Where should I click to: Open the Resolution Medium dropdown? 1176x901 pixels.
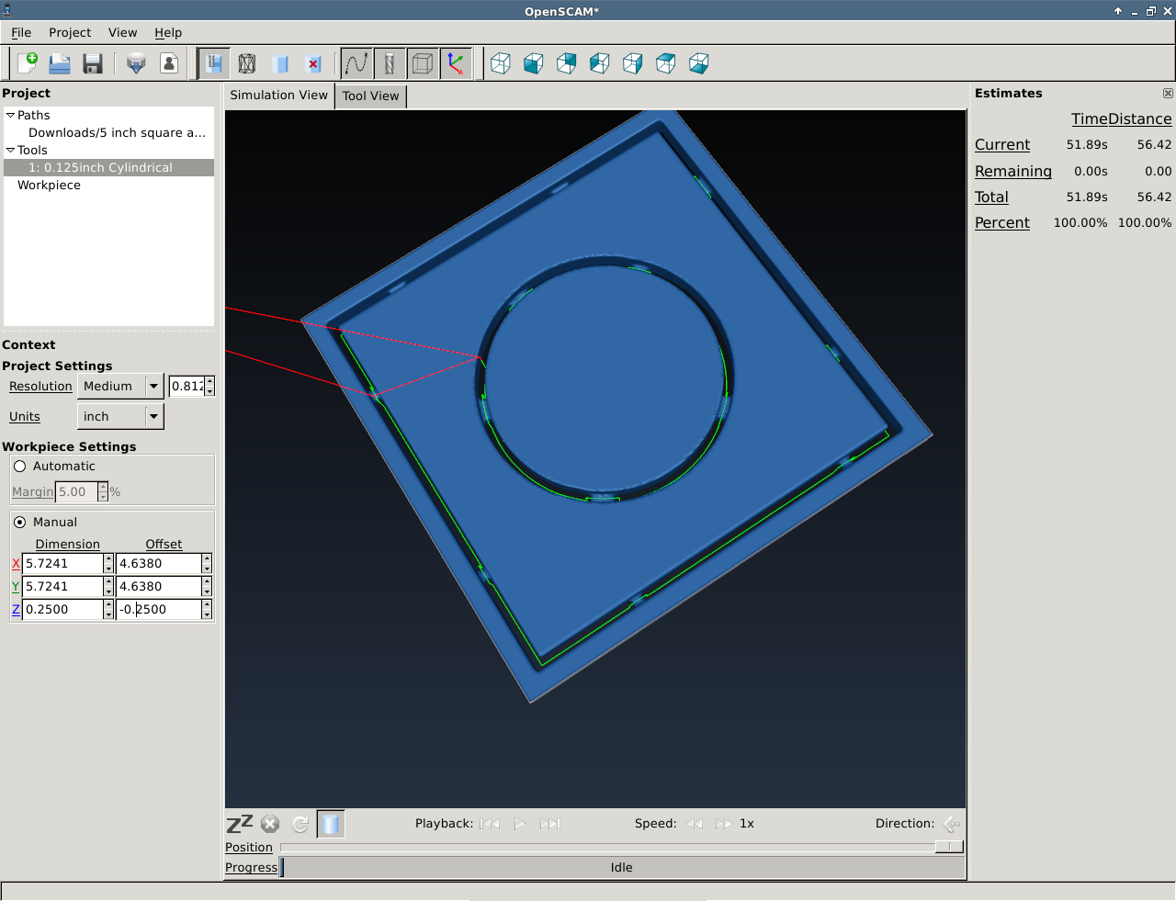coord(120,387)
